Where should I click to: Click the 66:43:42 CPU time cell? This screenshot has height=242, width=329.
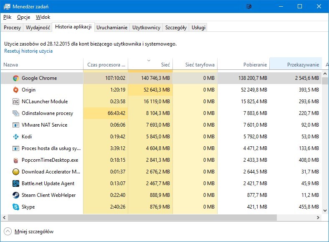coord(106,113)
